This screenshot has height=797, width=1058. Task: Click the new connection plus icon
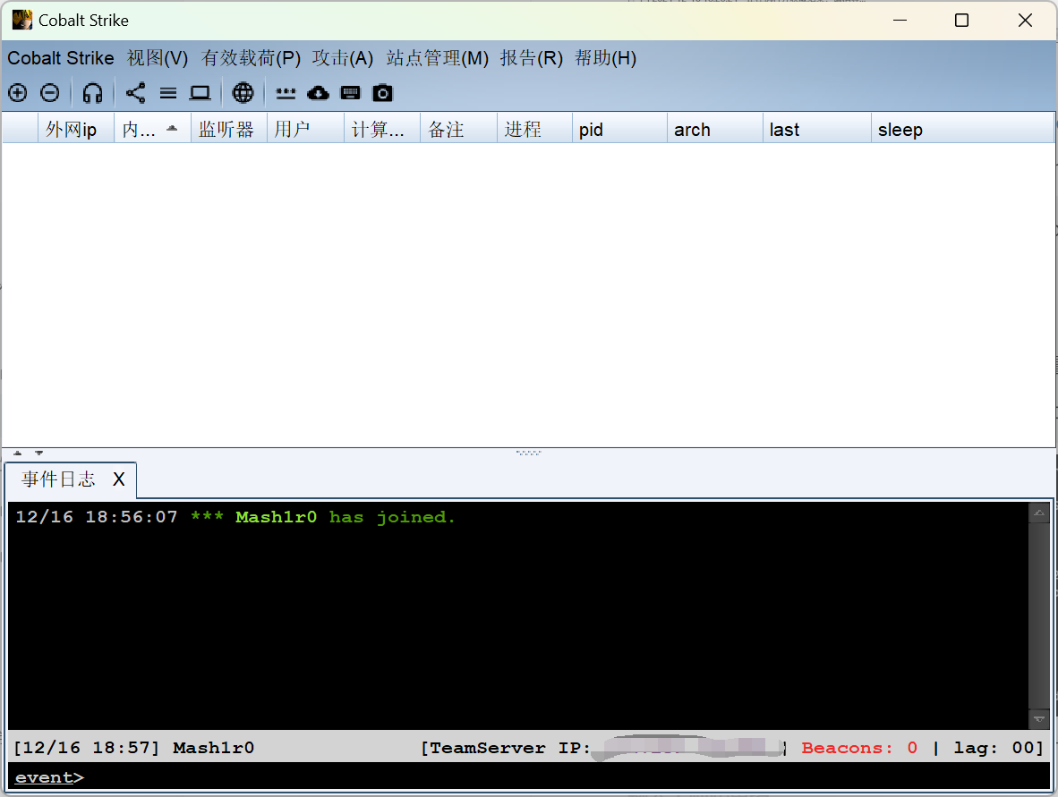click(18, 93)
